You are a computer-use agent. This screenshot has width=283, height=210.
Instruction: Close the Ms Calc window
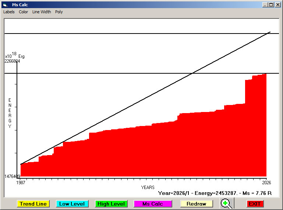pos(277,5)
